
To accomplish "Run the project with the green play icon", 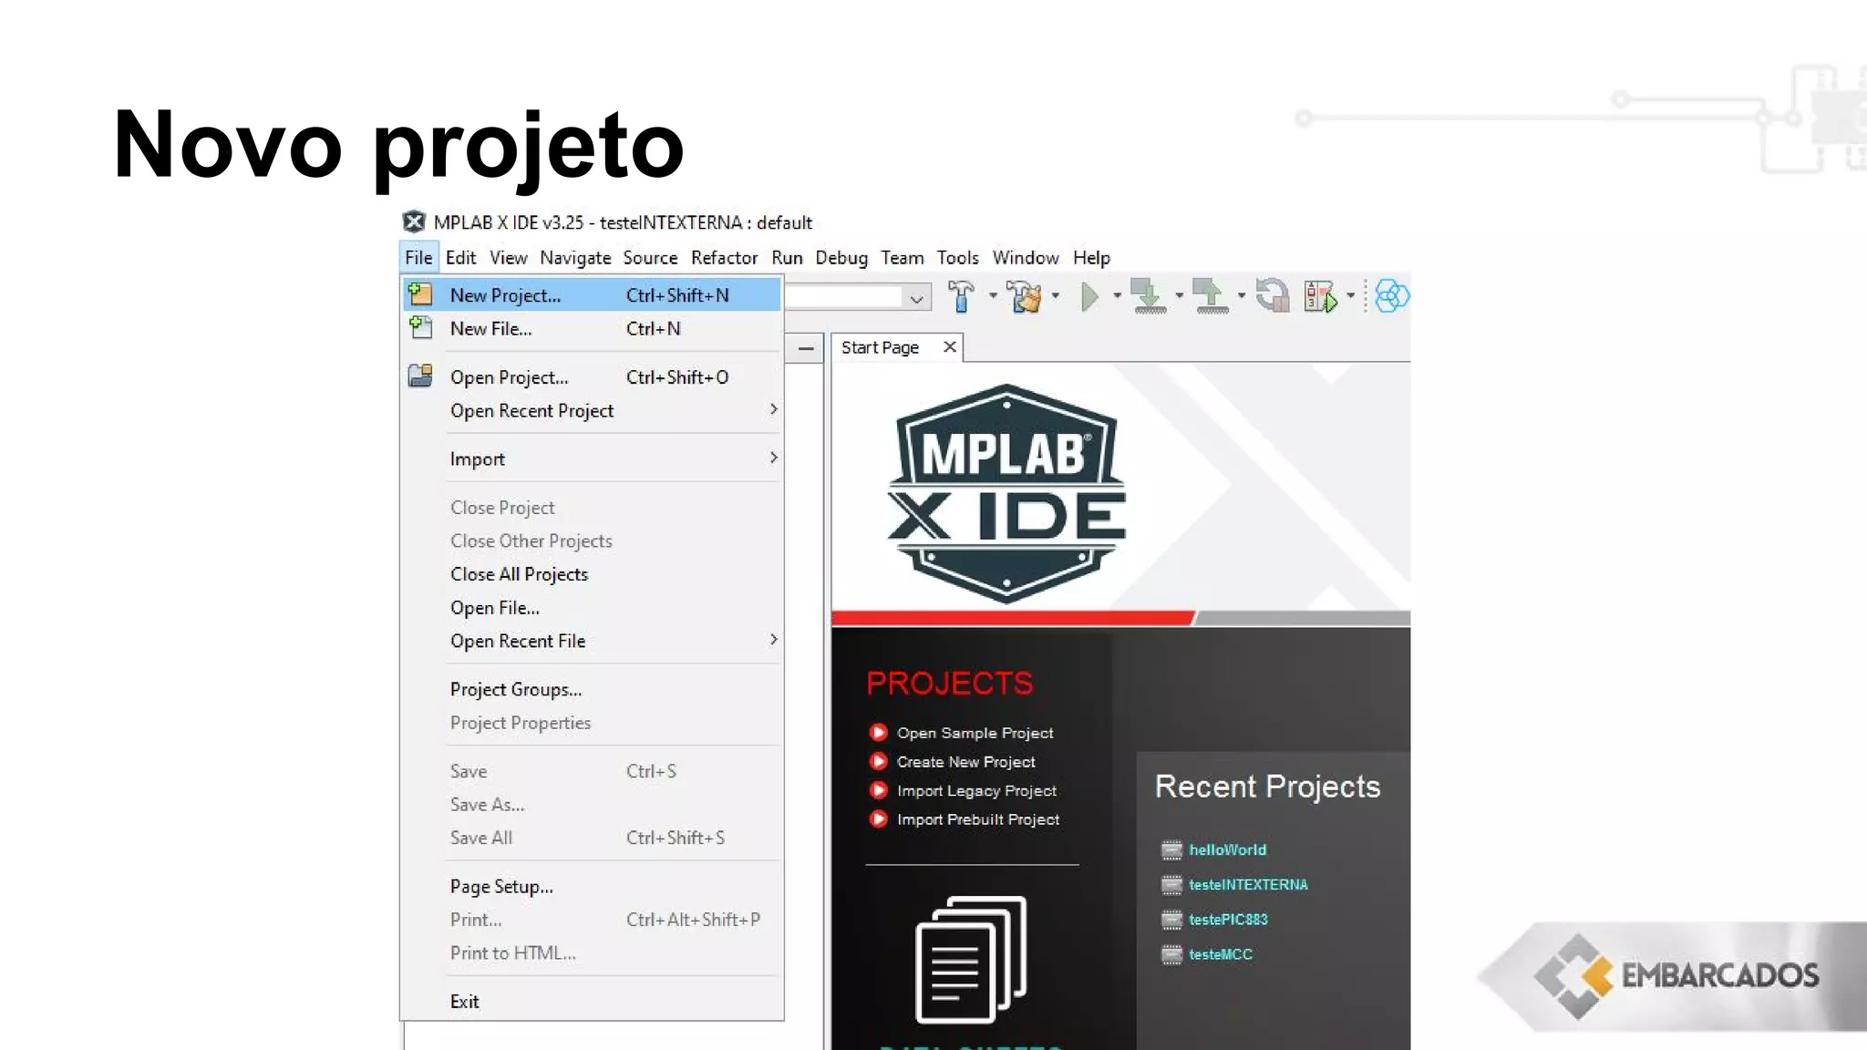I will pyautogui.click(x=1089, y=296).
